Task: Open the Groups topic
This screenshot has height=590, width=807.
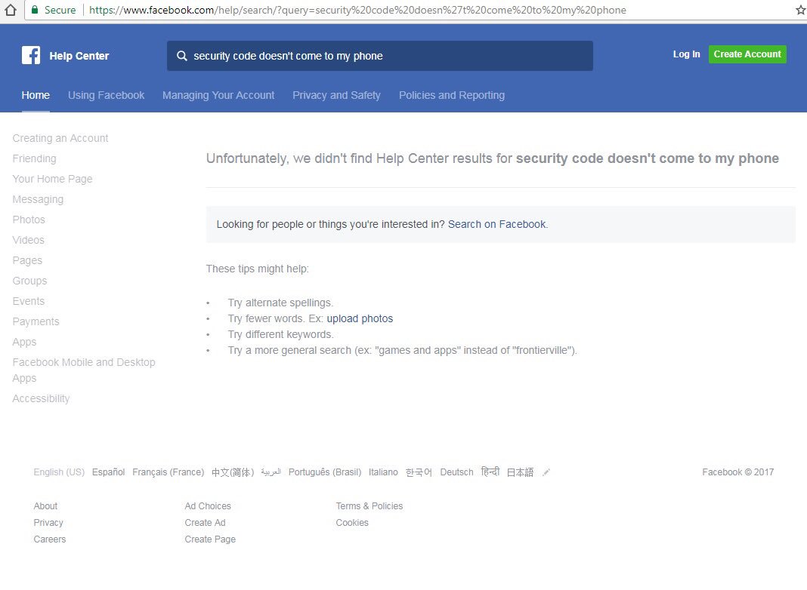Action: pos(30,281)
